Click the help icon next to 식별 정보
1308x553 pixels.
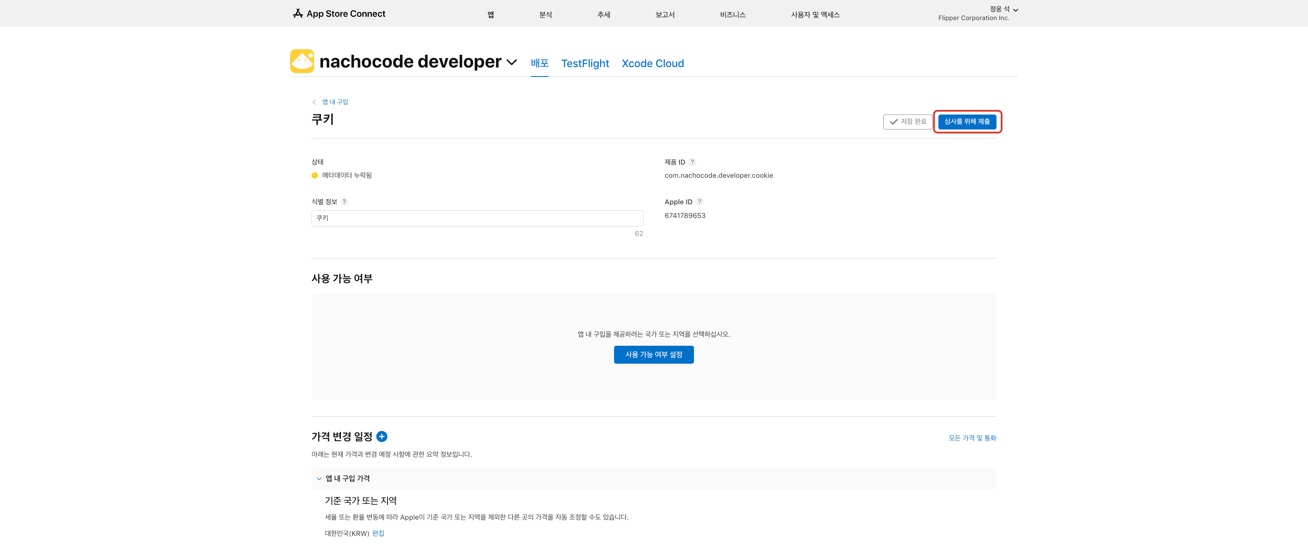coord(344,202)
